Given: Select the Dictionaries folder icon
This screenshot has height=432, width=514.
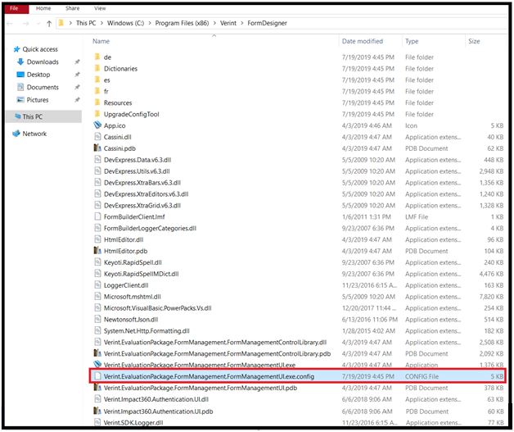Looking at the screenshot, I should [x=97, y=68].
